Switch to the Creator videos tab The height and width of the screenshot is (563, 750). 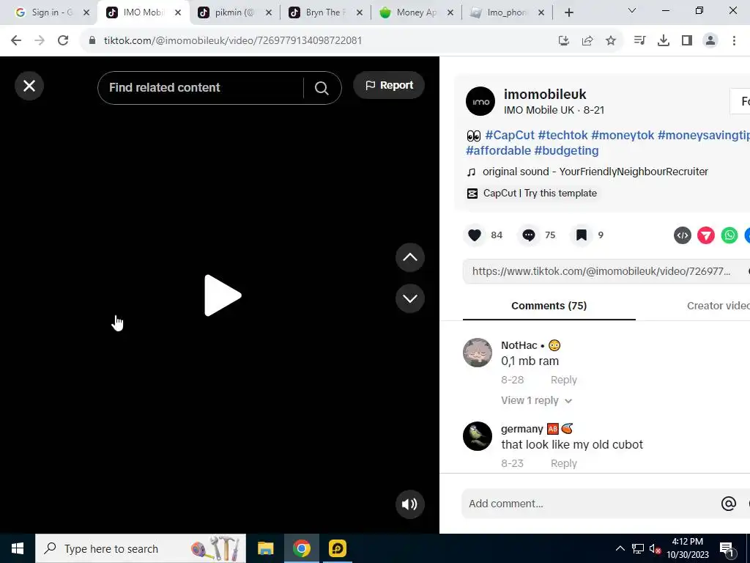(718, 306)
